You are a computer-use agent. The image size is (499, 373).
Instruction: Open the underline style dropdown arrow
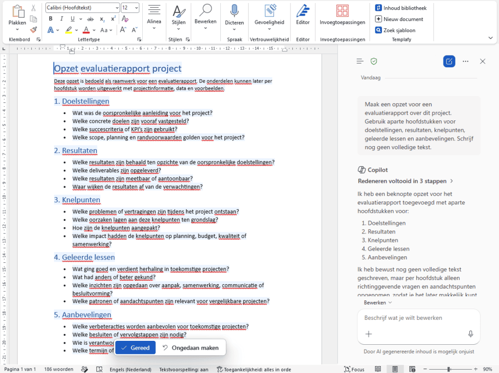(x=80, y=19)
